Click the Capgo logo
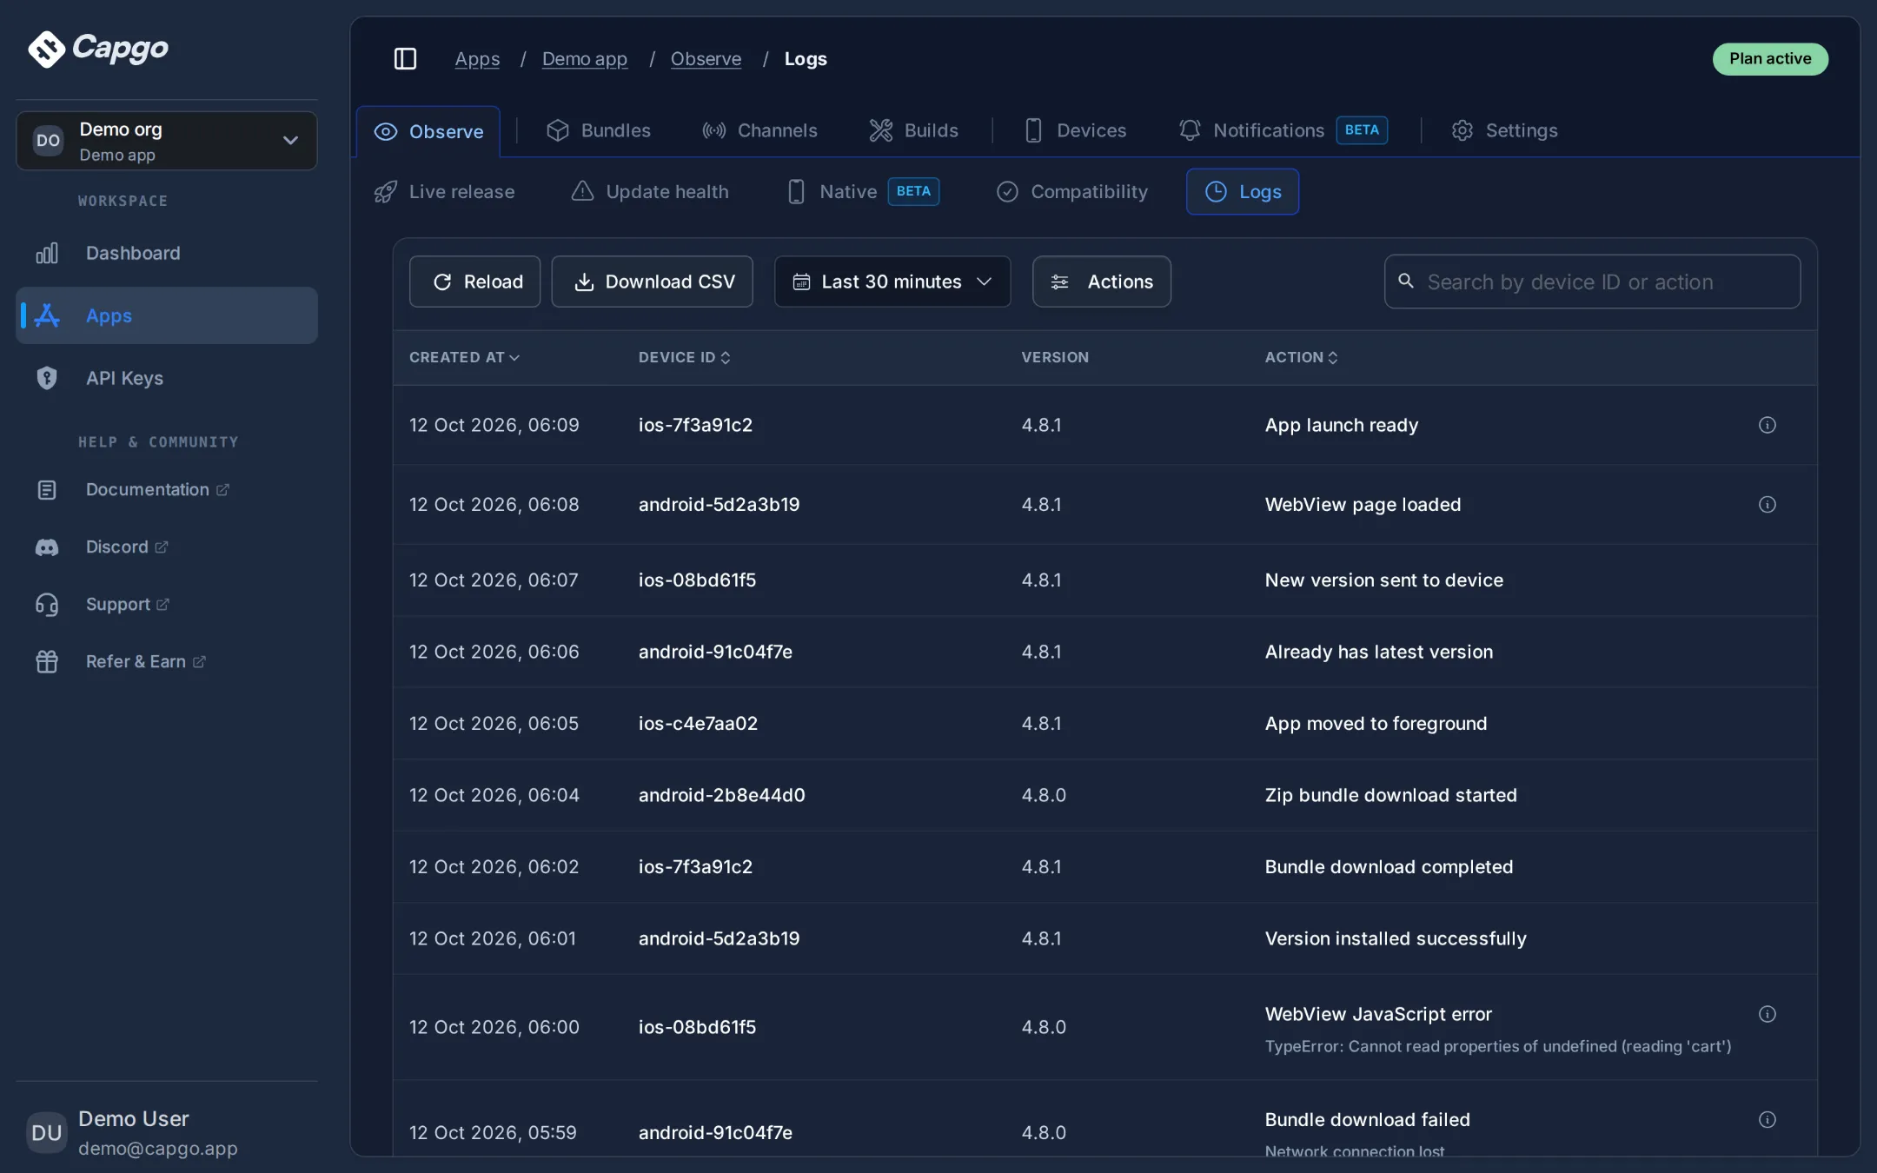 pos(98,49)
